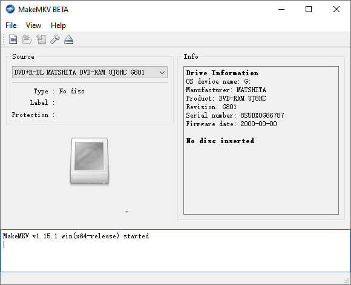Click inside the log output text area
Viewport: 351px width, 285px height.
coord(175,250)
